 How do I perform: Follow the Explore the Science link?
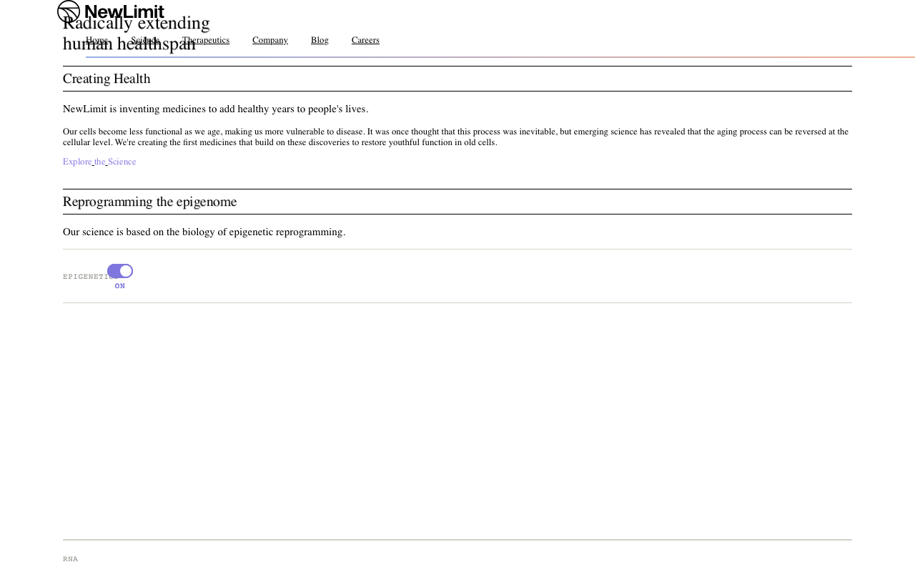click(99, 162)
